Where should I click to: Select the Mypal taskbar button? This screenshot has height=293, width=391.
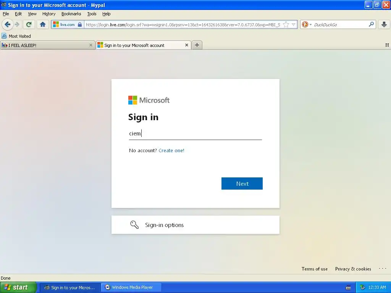click(x=70, y=288)
